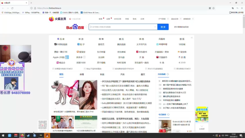Viewport: 245px width, 138px height.
Task: Open the 百度一下 bookmark in bookmarks bar
Action: pos(51,13)
